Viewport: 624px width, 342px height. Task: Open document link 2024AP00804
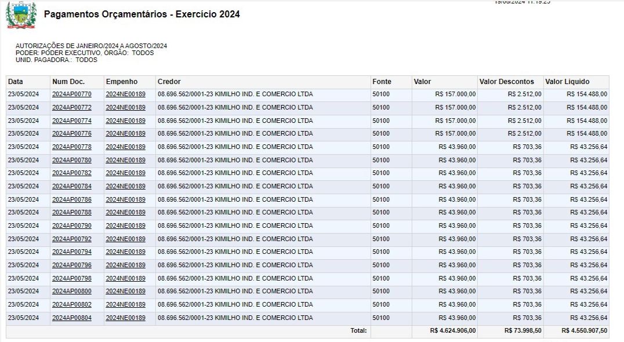72,318
